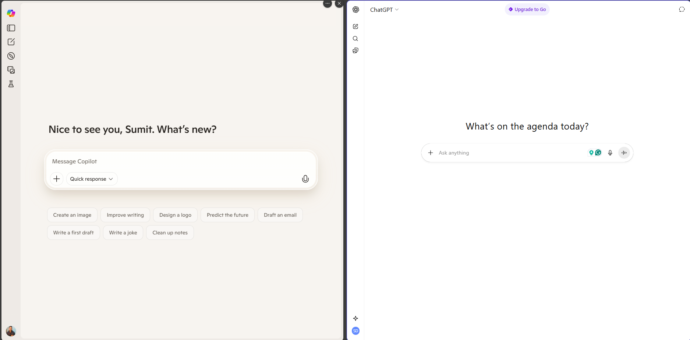Open the Copilot Discover compass icon

[x=11, y=56]
